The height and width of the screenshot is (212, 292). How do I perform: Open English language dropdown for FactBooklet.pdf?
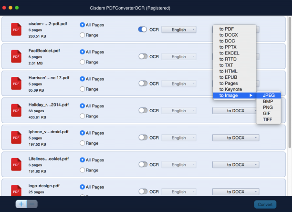click(179, 56)
